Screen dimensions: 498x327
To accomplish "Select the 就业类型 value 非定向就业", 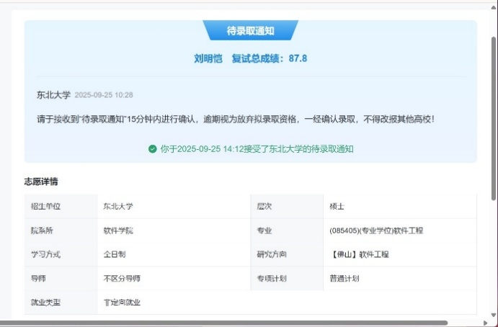I will point(122,302).
